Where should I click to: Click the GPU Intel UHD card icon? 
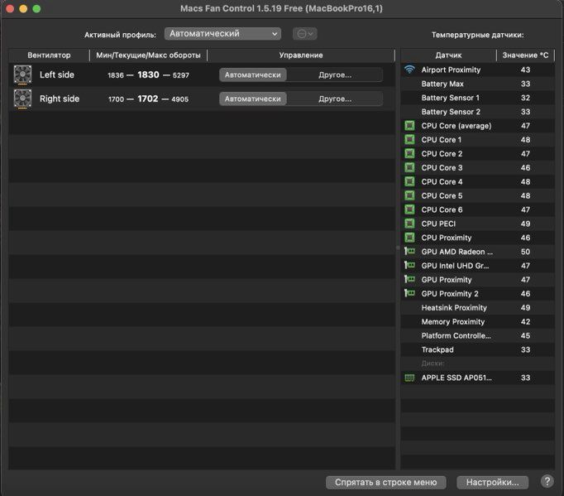pyautogui.click(x=409, y=266)
